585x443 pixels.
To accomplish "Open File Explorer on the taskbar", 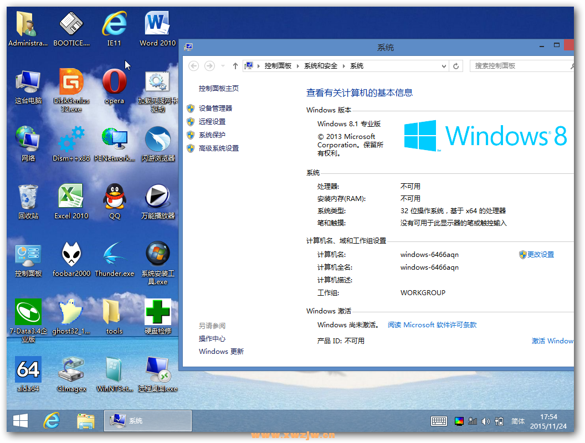I will 85,421.
